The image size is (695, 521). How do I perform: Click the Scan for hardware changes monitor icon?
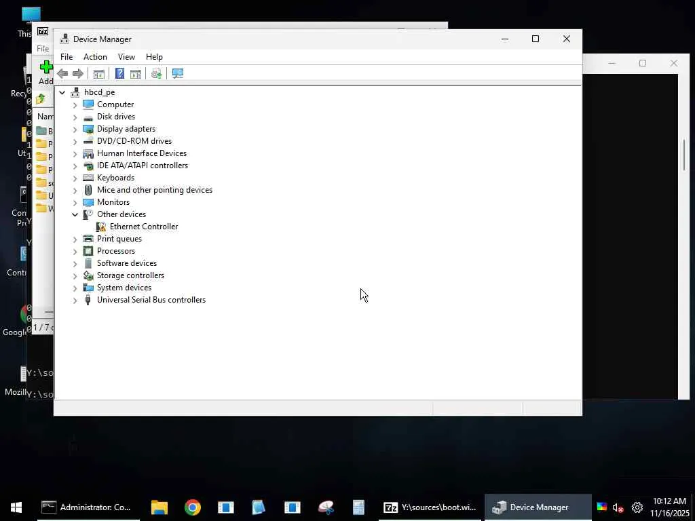coord(178,73)
